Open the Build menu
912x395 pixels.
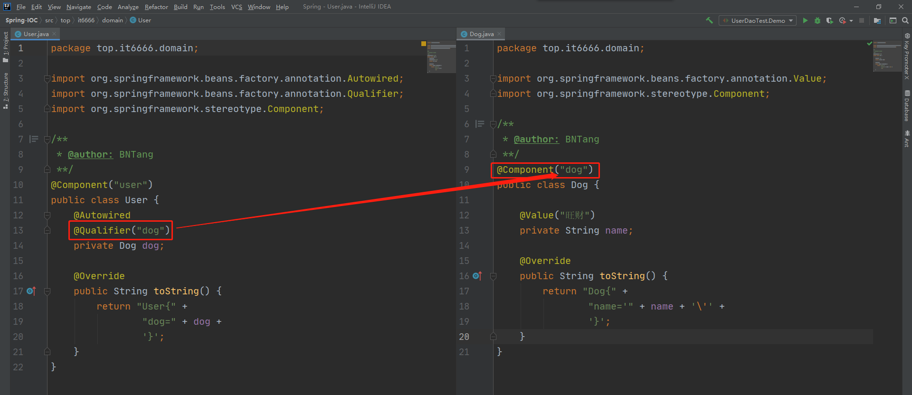(x=180, y=7)
